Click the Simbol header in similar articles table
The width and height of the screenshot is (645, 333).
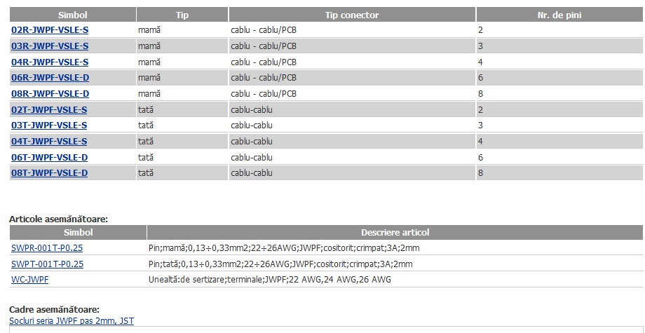78,232
